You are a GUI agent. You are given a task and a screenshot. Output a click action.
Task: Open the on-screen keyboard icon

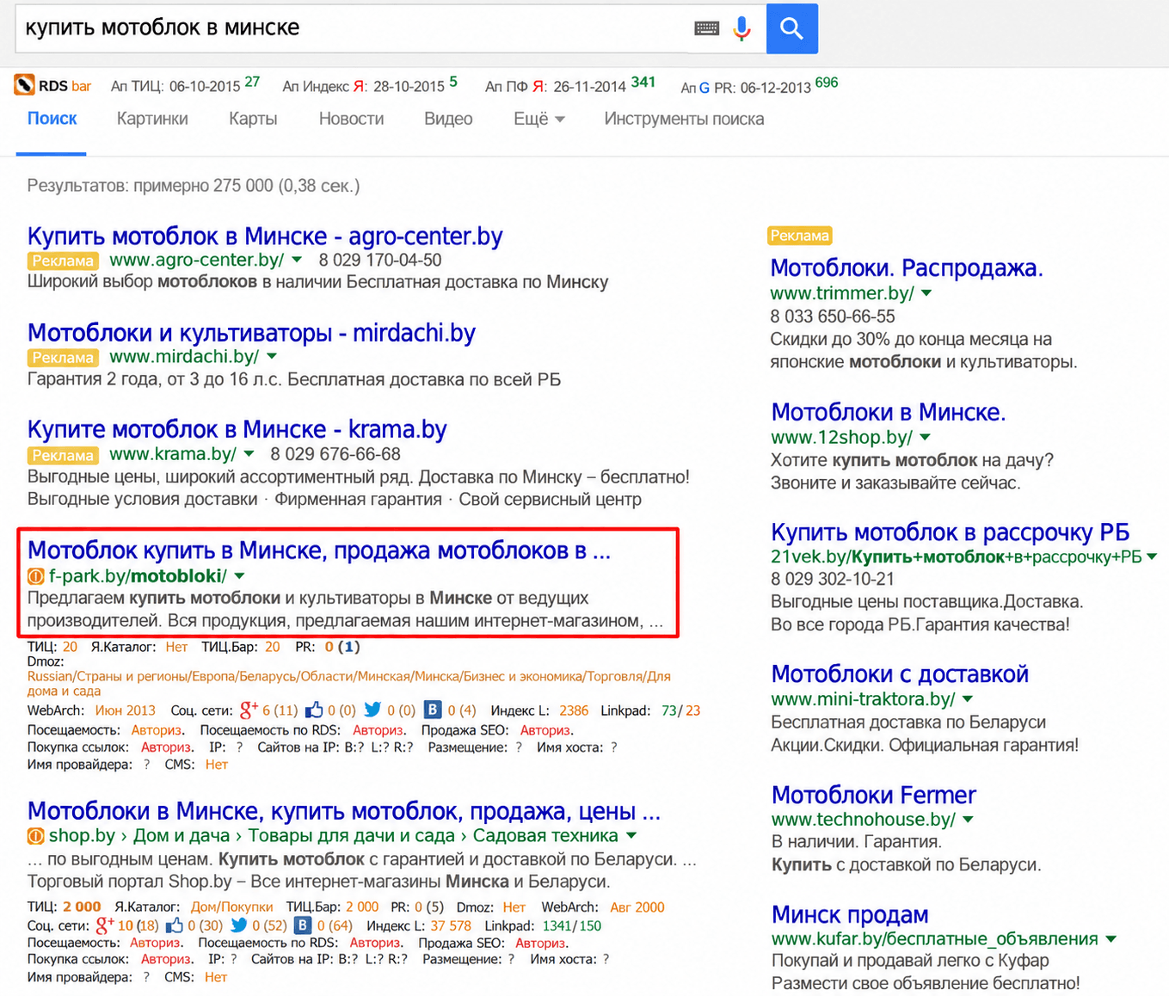click(706, 28)
